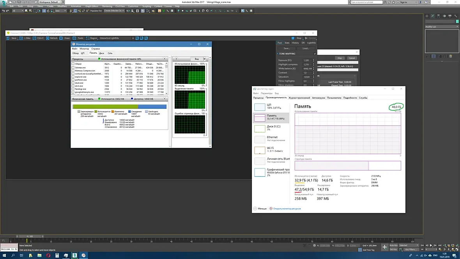Image resolution: width=460 pixels, height=259 pixels.
Task: Check the 3dsmax.exe process checkbox
Action: point(73,67)
